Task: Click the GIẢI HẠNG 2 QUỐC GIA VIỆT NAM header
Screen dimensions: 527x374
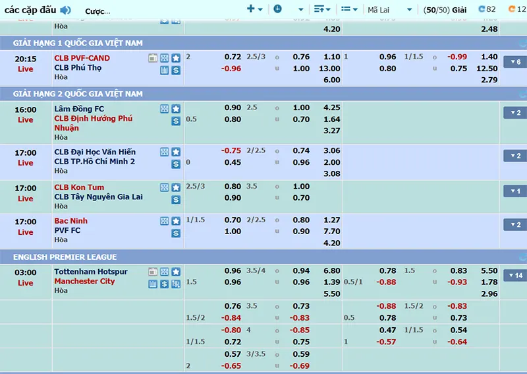Action: pos(263,94)
